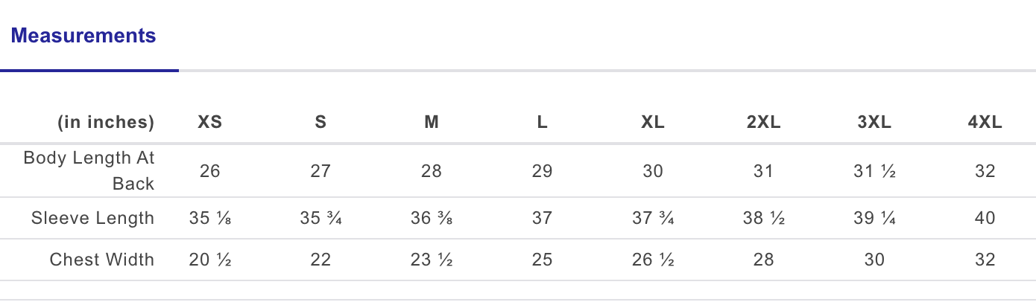
Task: Click the 4XL size column header
Action: click(985, 123)
